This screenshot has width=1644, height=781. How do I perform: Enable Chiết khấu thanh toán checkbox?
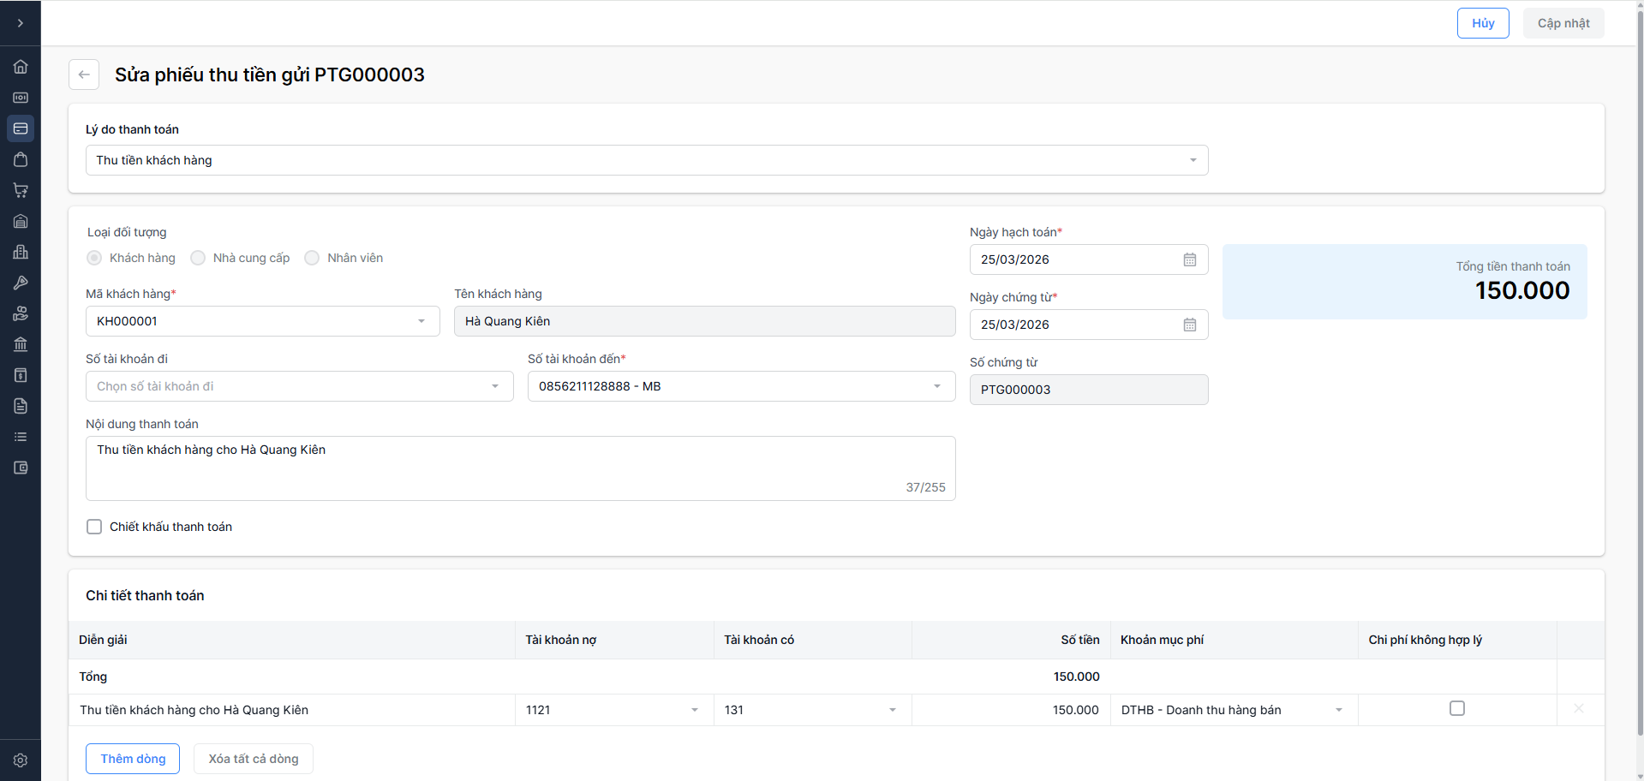[94, 527]
